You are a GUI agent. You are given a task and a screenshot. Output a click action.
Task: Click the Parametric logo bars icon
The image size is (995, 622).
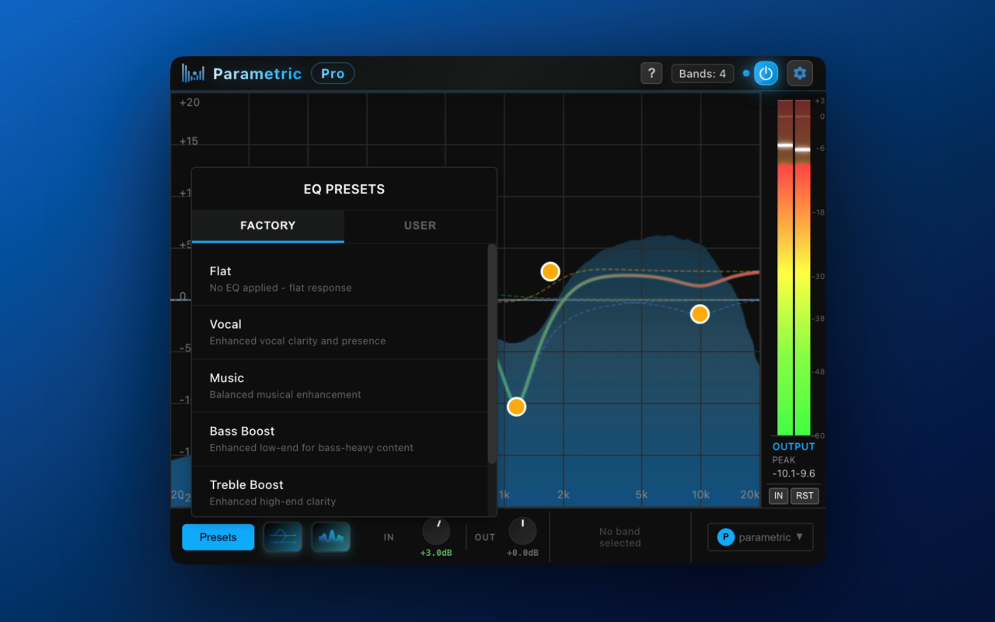tap(192, 72)
